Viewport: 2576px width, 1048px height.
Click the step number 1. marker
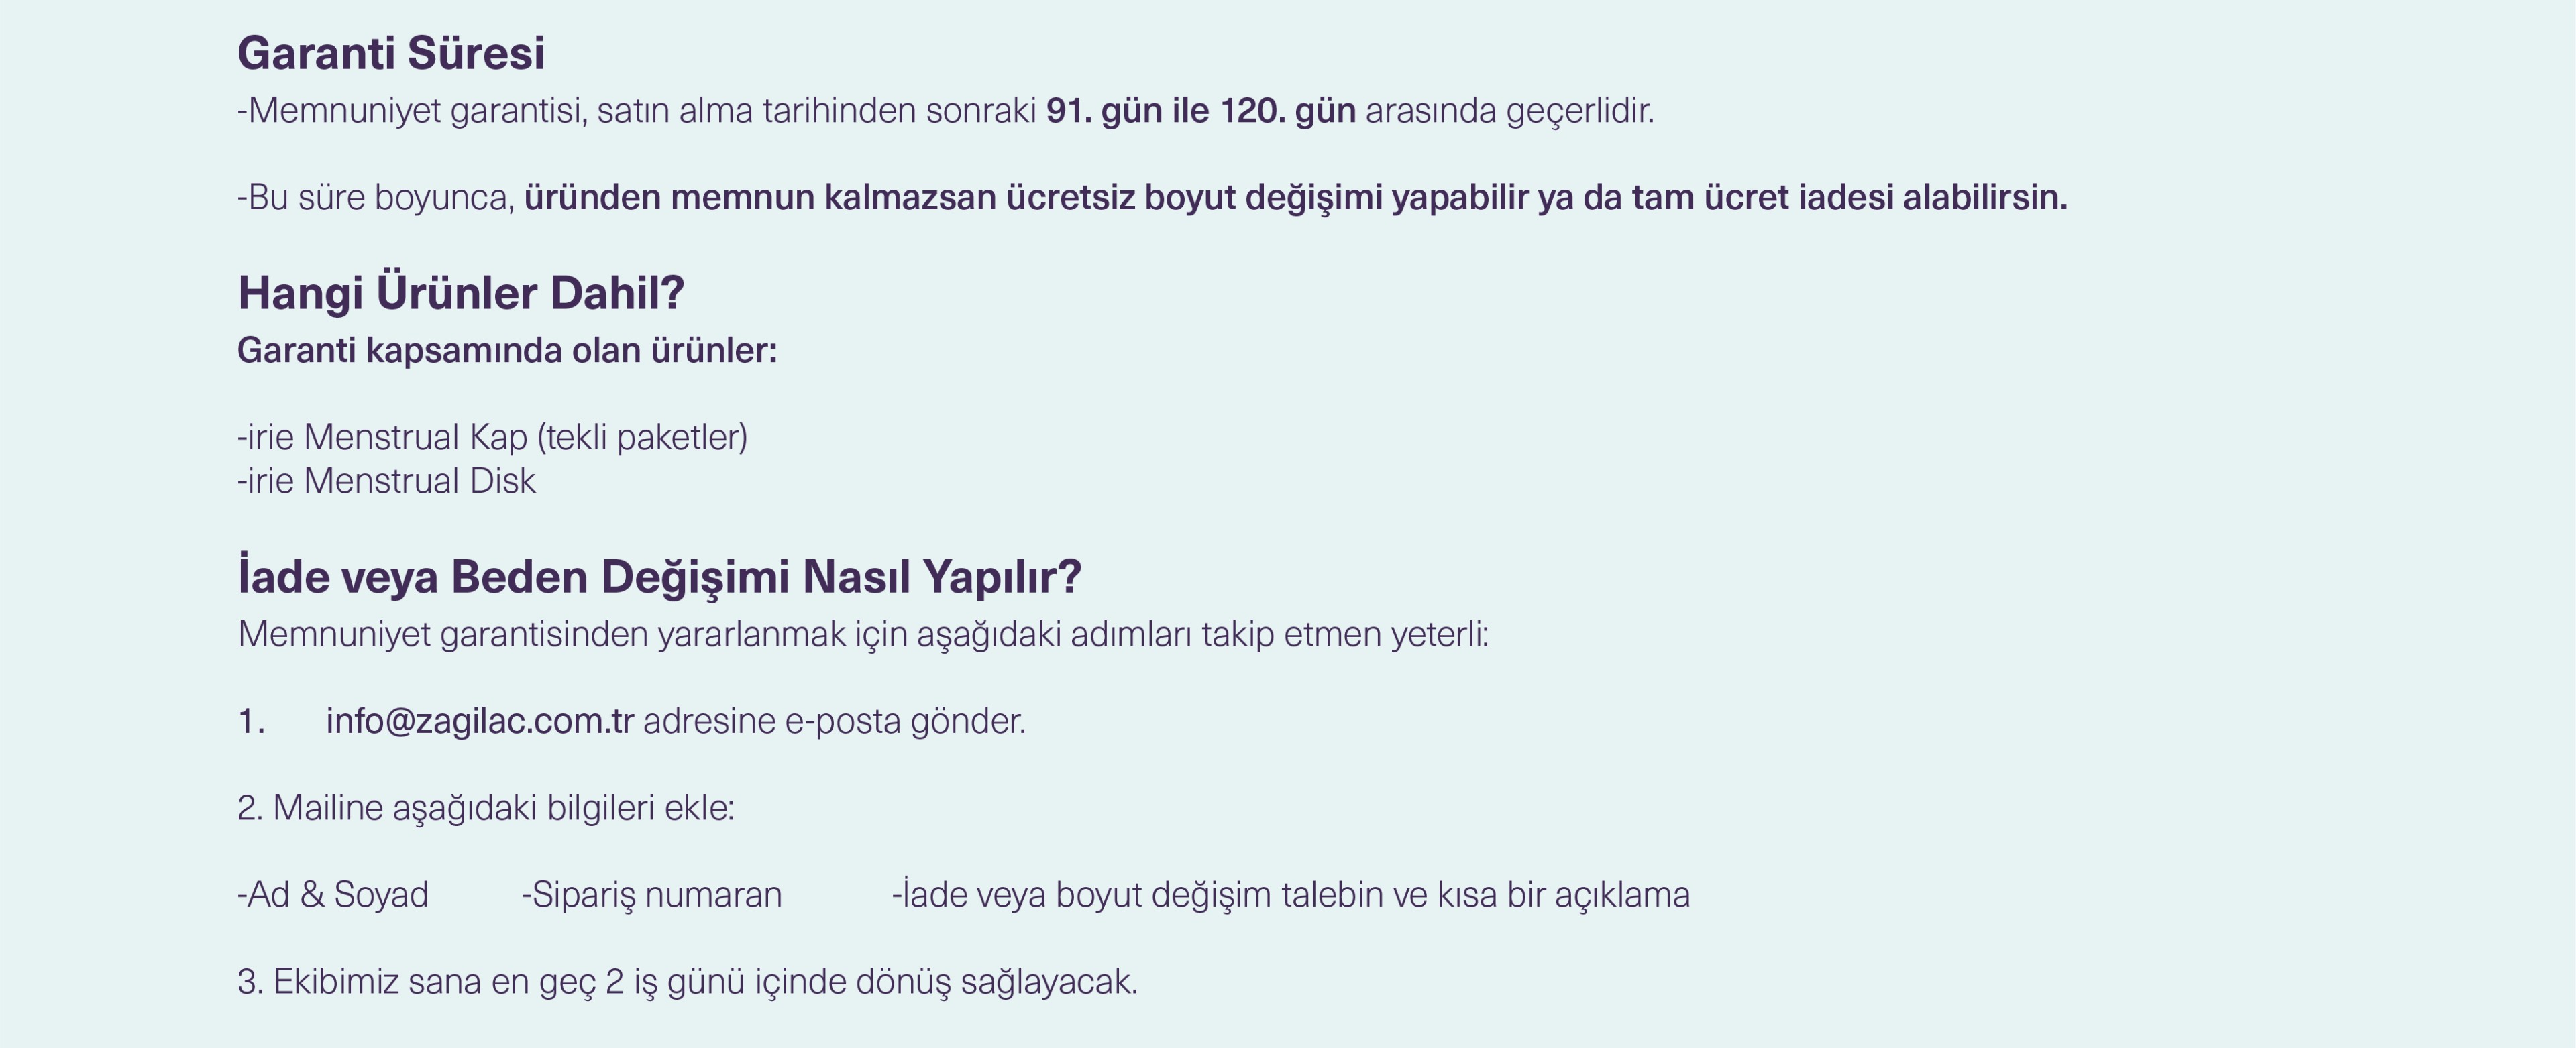pos(251,721)
